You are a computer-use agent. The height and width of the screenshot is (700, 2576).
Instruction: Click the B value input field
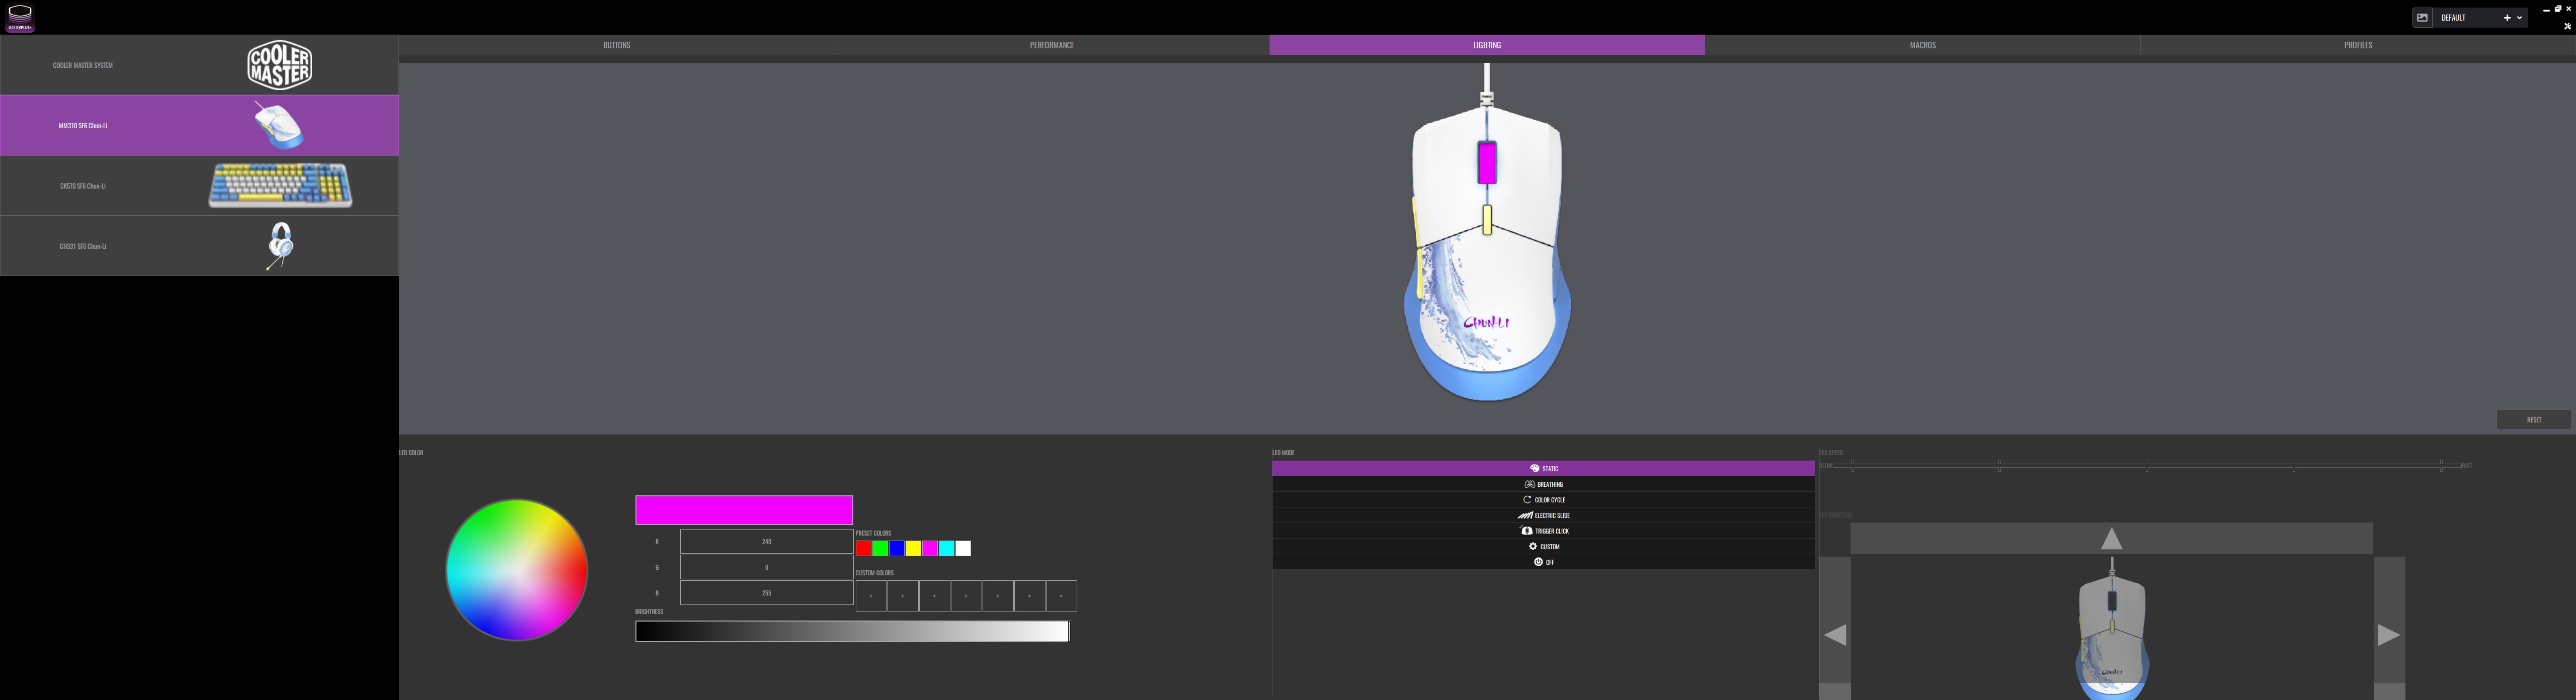766,593
